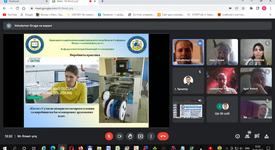
Task: Open the Windows Start menu
Action: pos(5,148)
